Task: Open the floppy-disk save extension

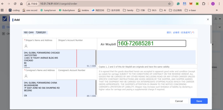Action: 185,4
